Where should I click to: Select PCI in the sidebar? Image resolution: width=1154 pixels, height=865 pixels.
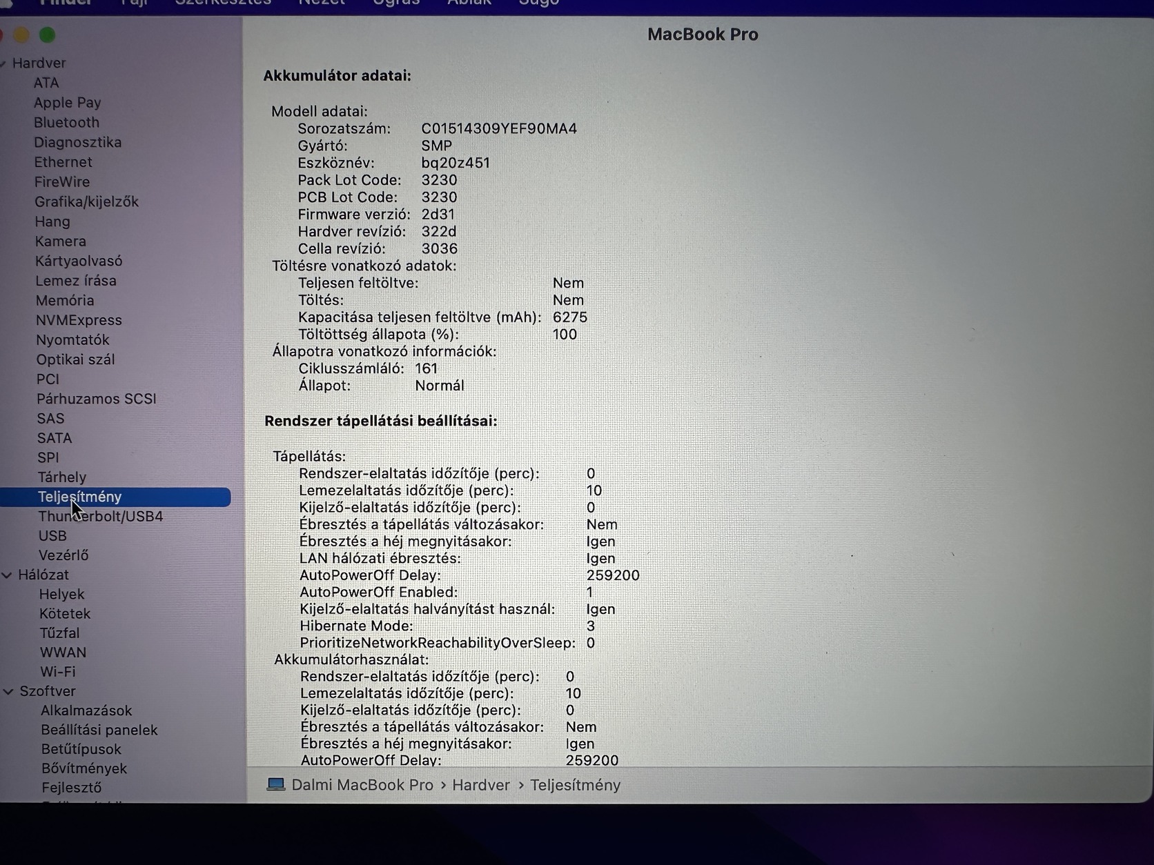click(x=48, y=379)
